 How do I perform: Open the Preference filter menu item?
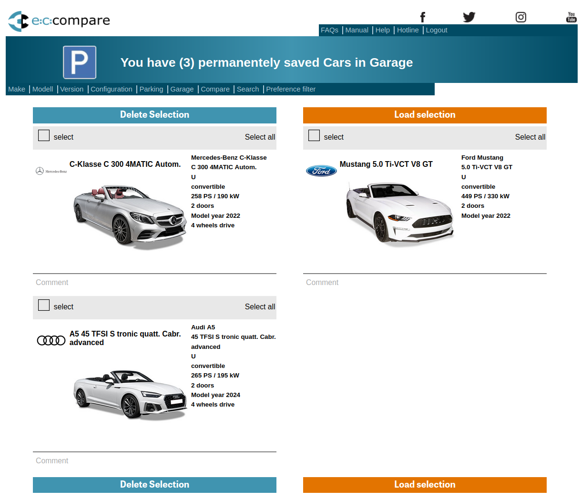click(291, 89)
